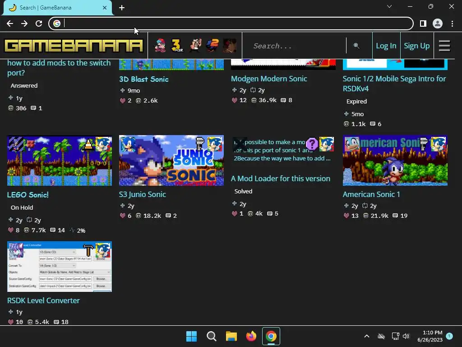Open Modgen Modern Sonic mod link
462x347 pixels.
coord(269,79)
